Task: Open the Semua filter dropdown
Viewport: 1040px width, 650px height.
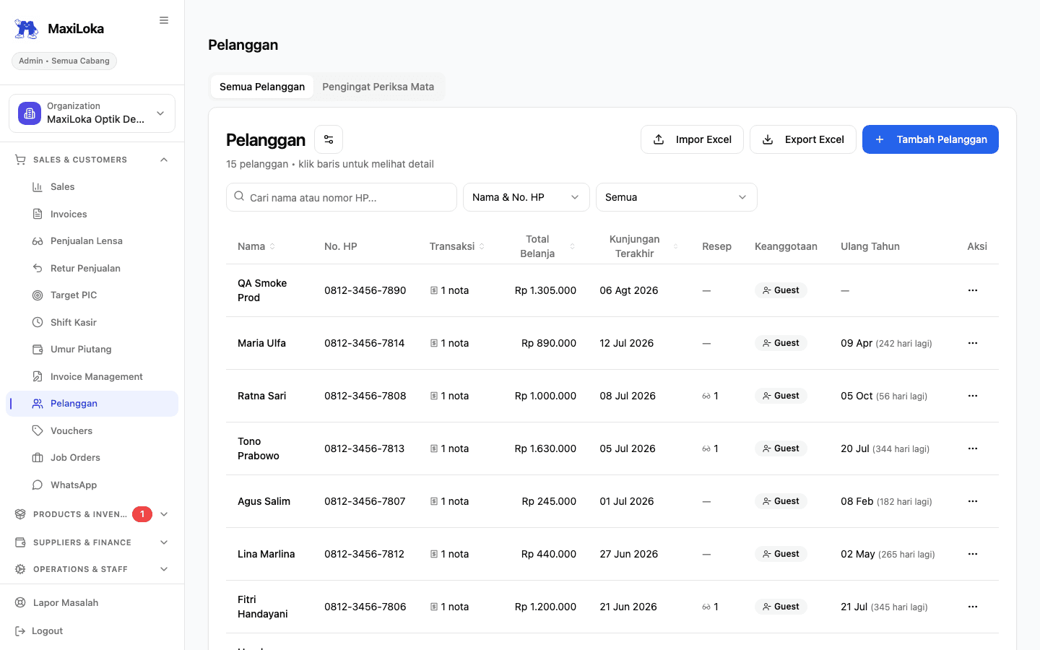Action: [677, 197]
